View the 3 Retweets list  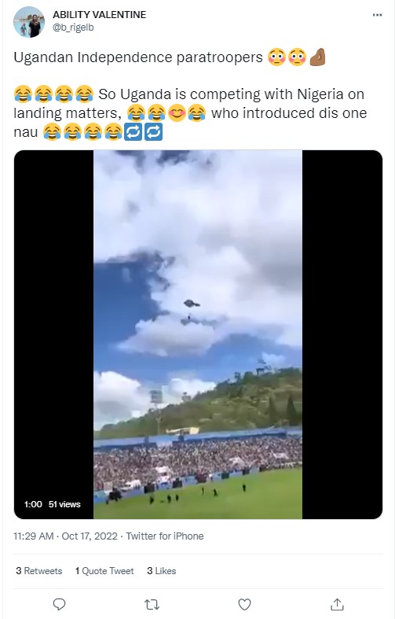(39, 571)
